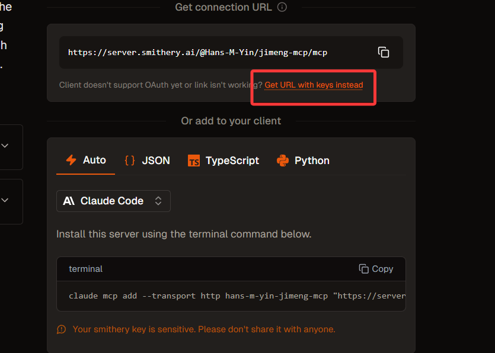The height and width of the screenshot is (353, 495).
Task: Click the up-down chevrons in Claude Code selector
Action: 158,201
